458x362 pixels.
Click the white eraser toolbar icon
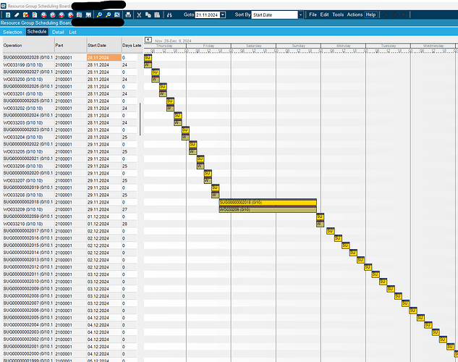click(17, 15)
